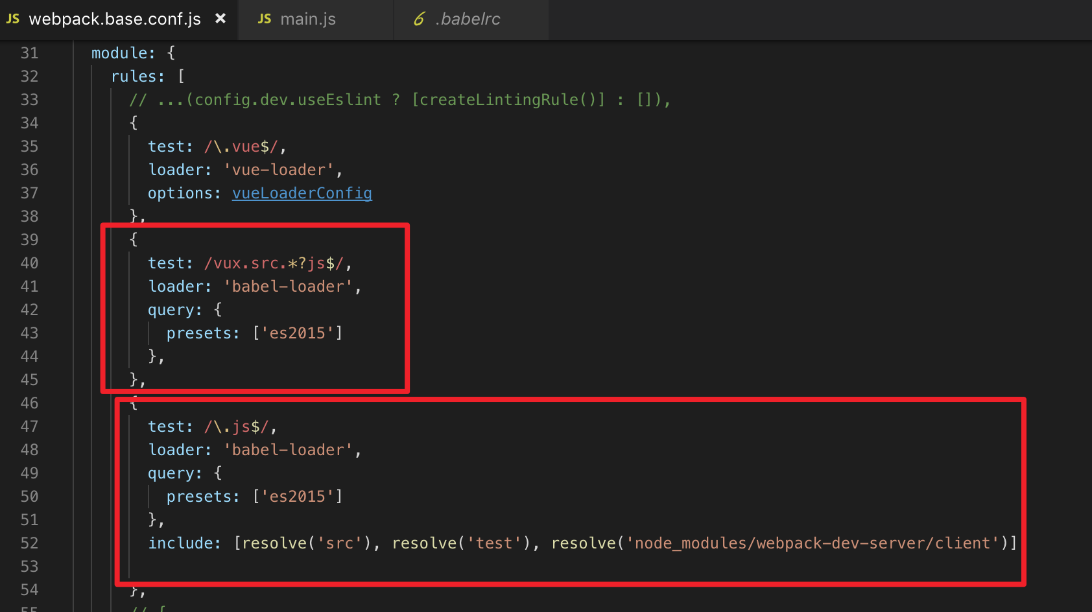
Task: Click the 'vue-loader' string
Action: click(x=279, y=170)
